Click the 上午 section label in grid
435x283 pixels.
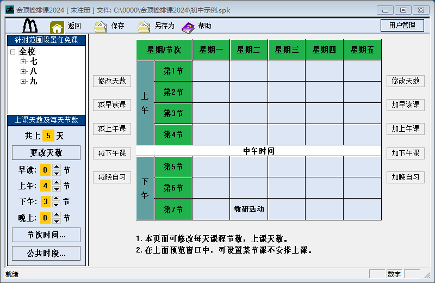point(145,103)
